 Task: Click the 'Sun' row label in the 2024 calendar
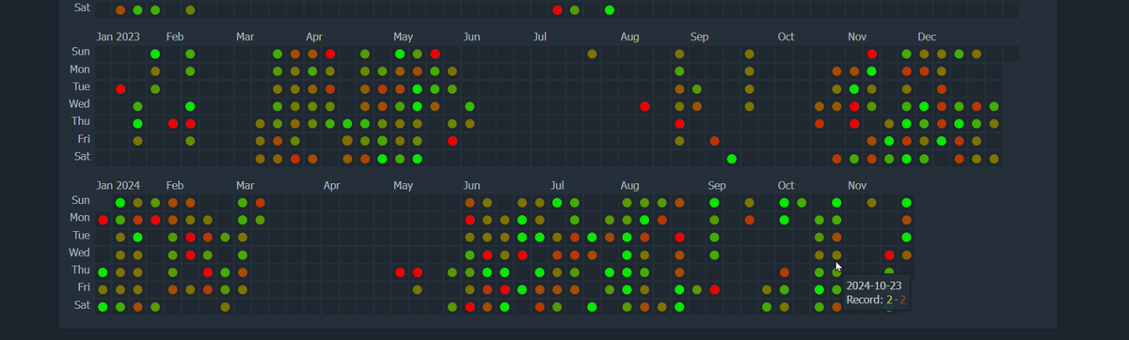coord(81,201)
